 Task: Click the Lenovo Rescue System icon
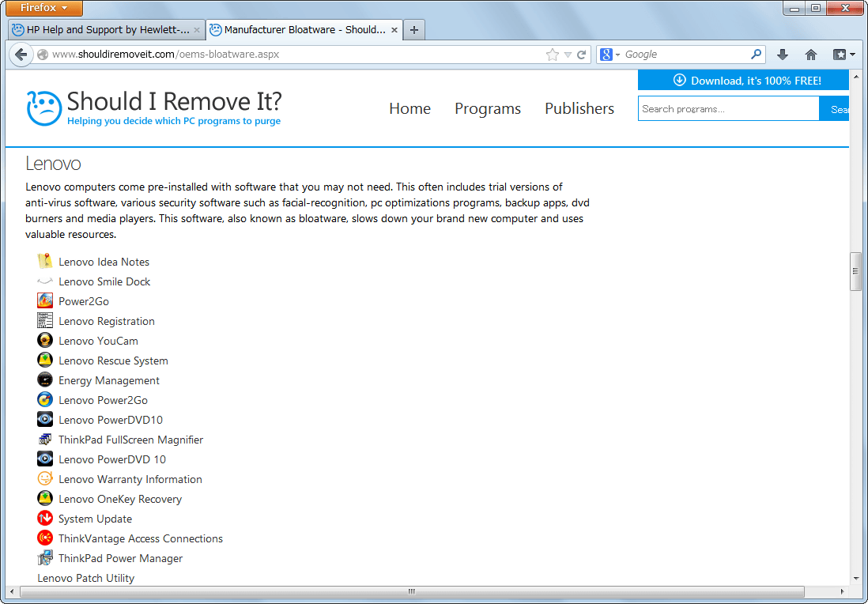[x=45, y=361]
